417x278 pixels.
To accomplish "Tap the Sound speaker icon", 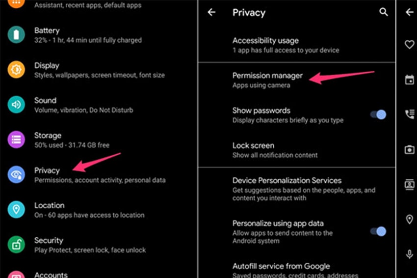I will (16, 105).
